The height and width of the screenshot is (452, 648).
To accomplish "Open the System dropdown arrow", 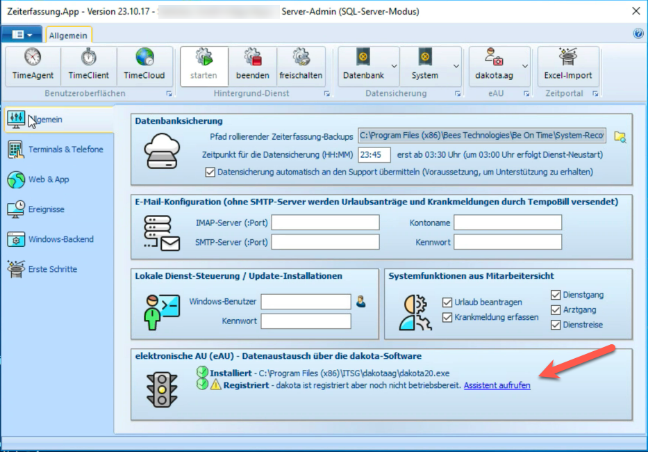I will click(456, 66).
